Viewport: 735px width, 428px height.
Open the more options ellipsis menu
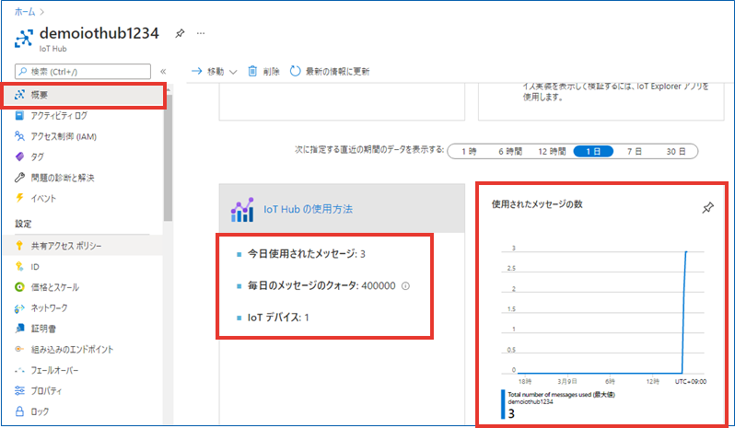(201, 33)
